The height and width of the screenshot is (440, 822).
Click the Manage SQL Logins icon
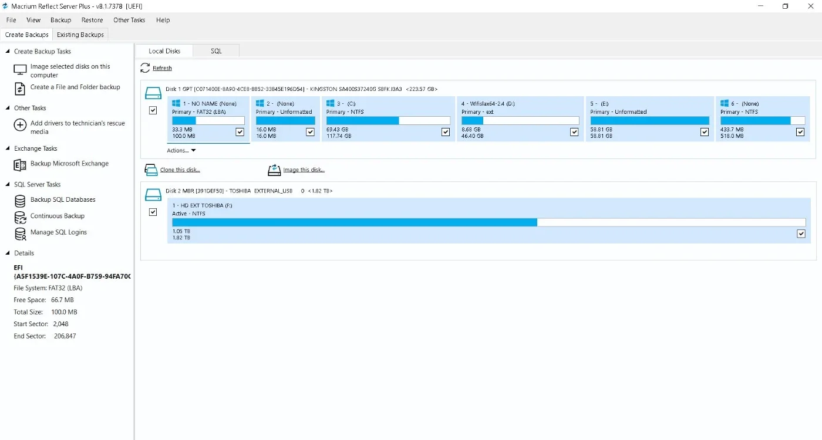pyautogui.click(x=20, y=233)
